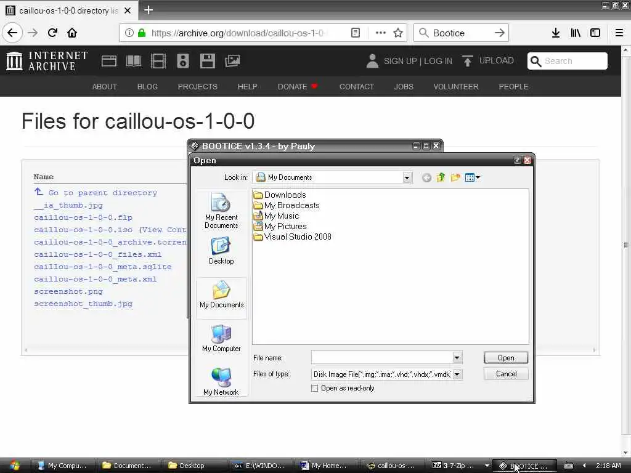Bookmark this page with the star
The height and width of the screenshot is (473, 631).
coord(398,33)
